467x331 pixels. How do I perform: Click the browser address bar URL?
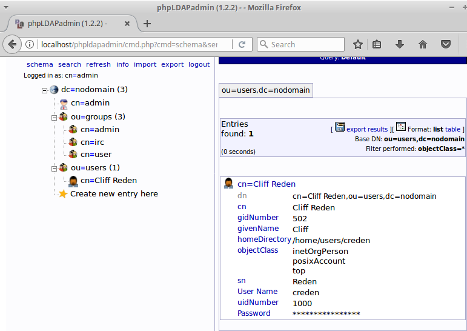pyautogui.click(x=129, y=44)
